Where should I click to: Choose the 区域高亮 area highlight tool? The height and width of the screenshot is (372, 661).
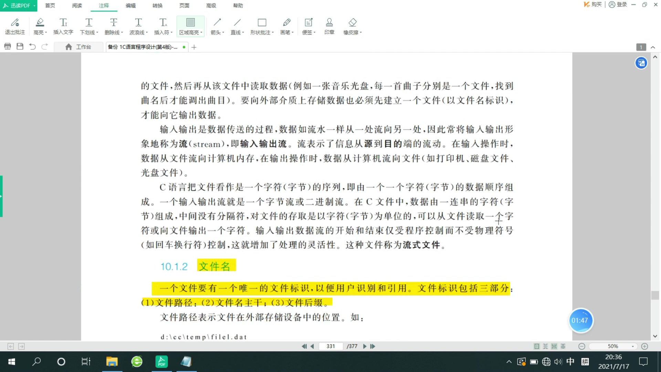190,24
